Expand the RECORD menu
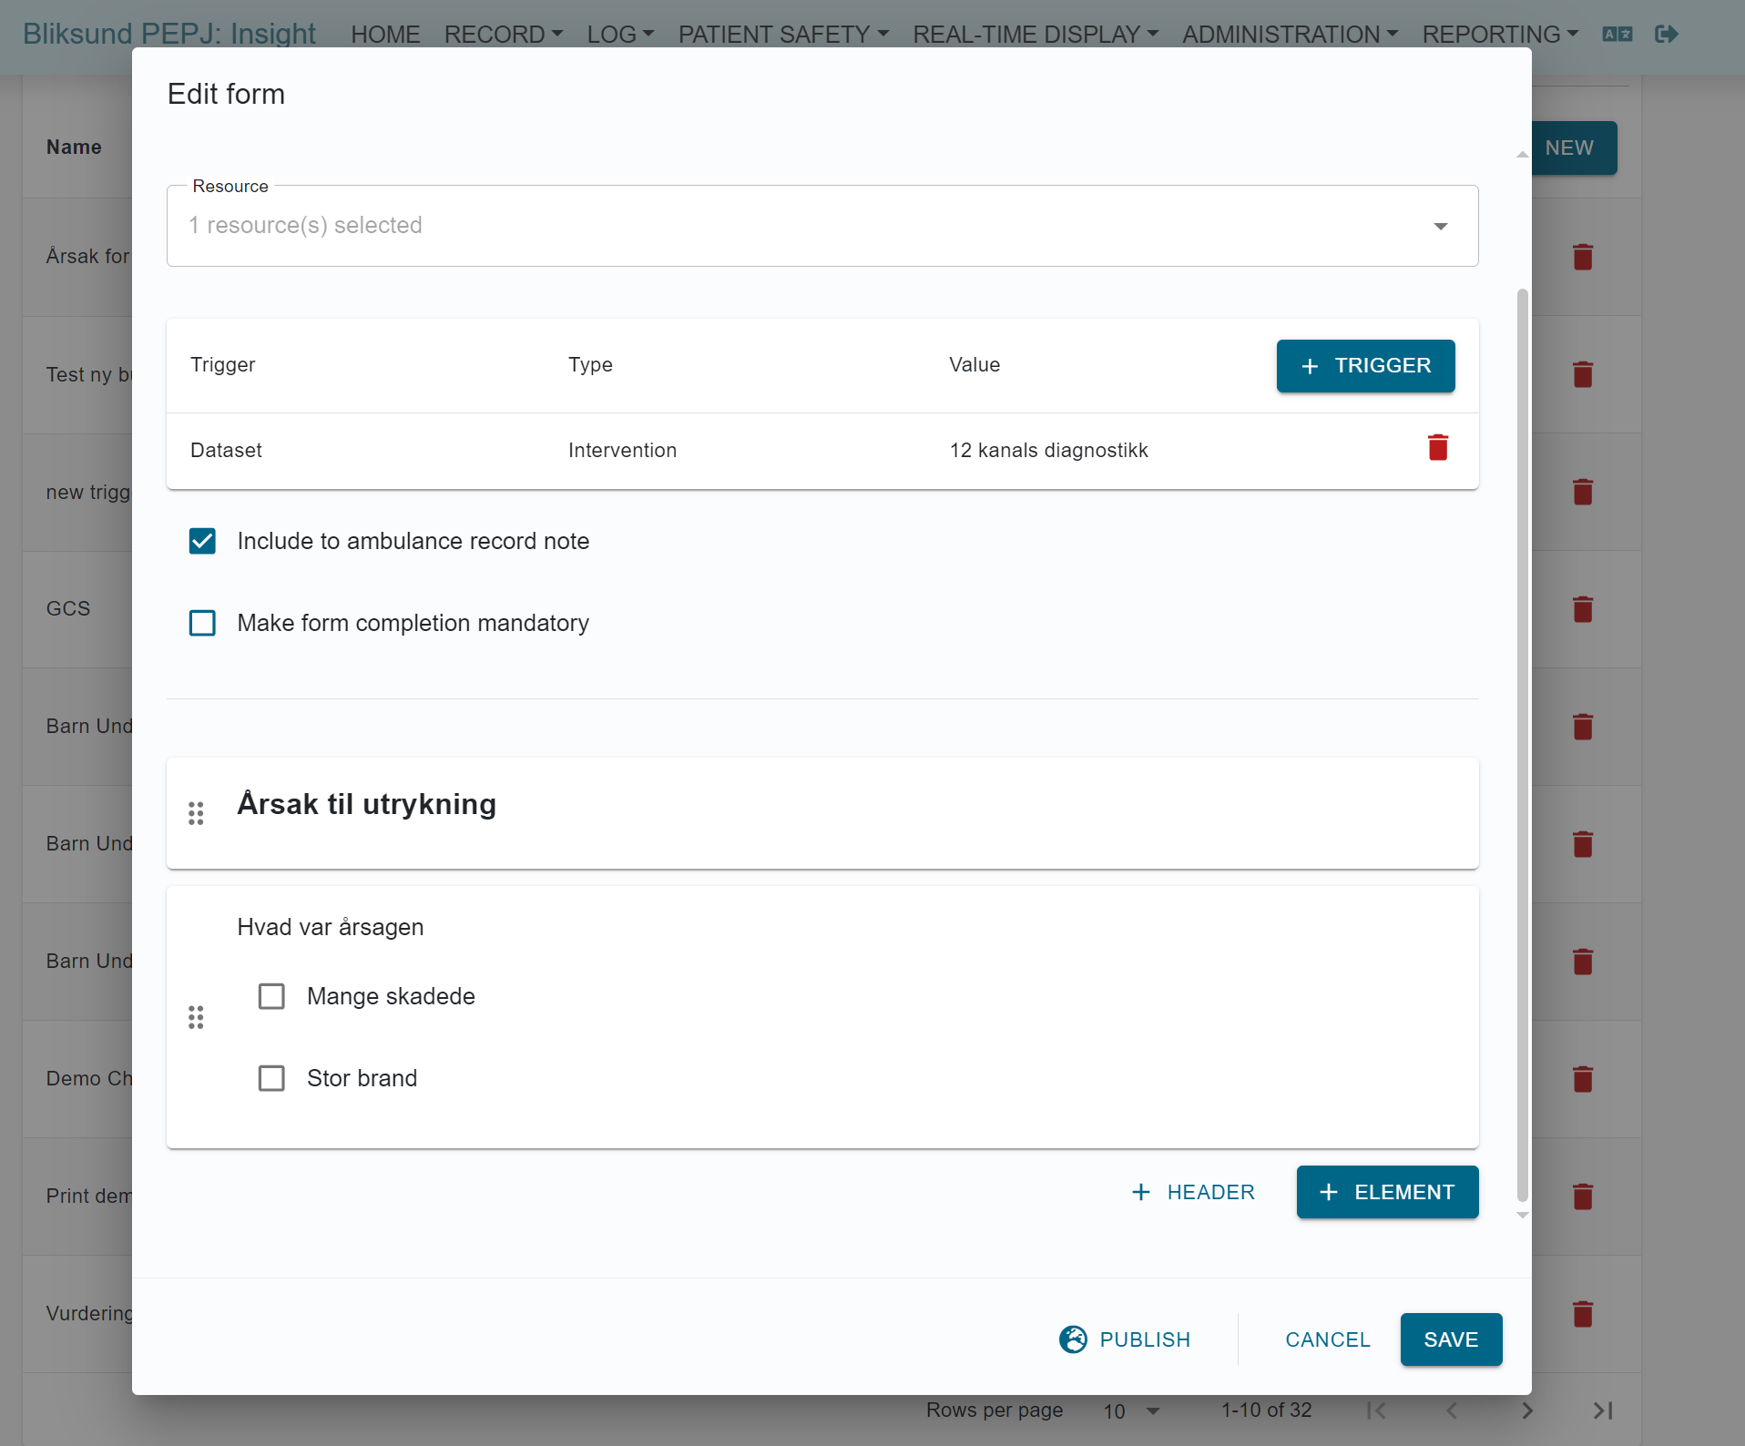Viewport: 1745px width, 1446px height. click(x=504, y=35)
